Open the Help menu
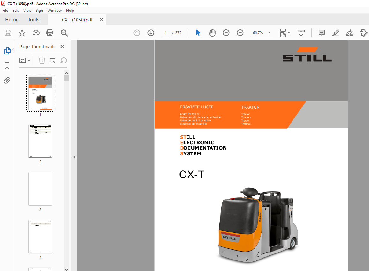This screenshot has height=271, width=369. coord(70,10)
